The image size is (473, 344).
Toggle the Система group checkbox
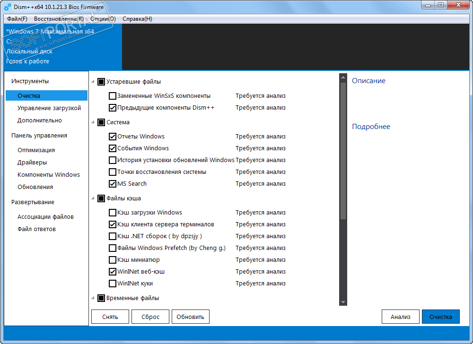101,122
